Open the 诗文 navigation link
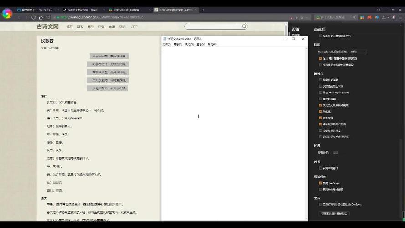 tap(80, 26)
